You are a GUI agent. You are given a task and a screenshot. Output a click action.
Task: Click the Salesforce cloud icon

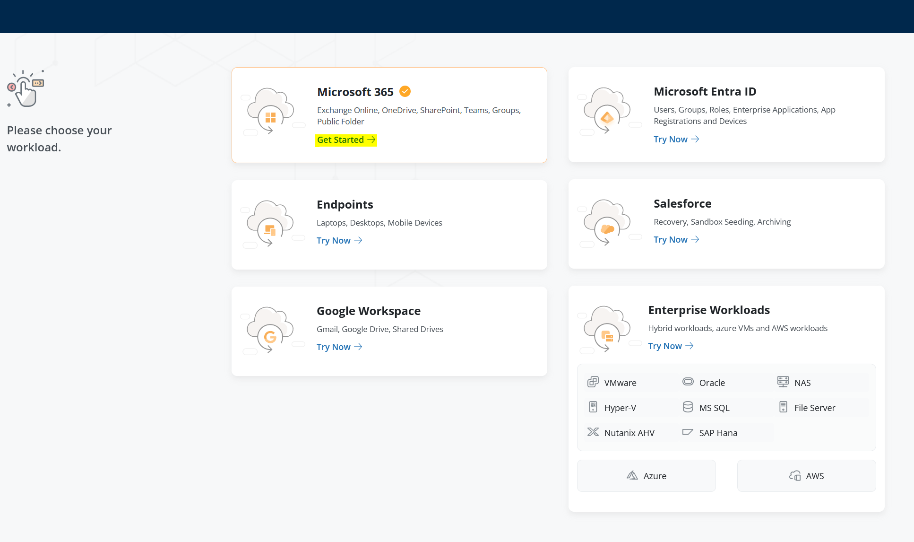pos(607,222)
